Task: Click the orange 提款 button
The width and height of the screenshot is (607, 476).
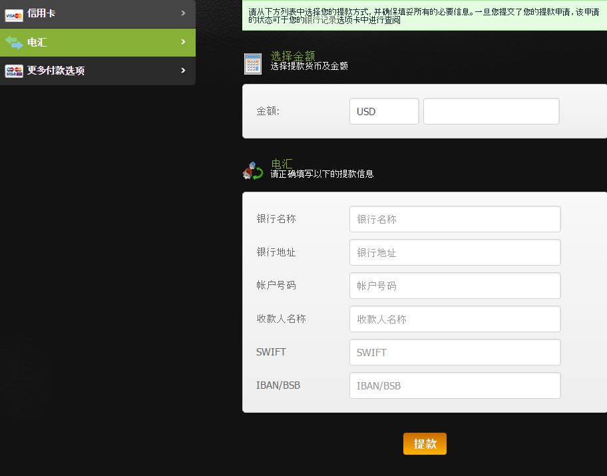Action: point(425,444)
